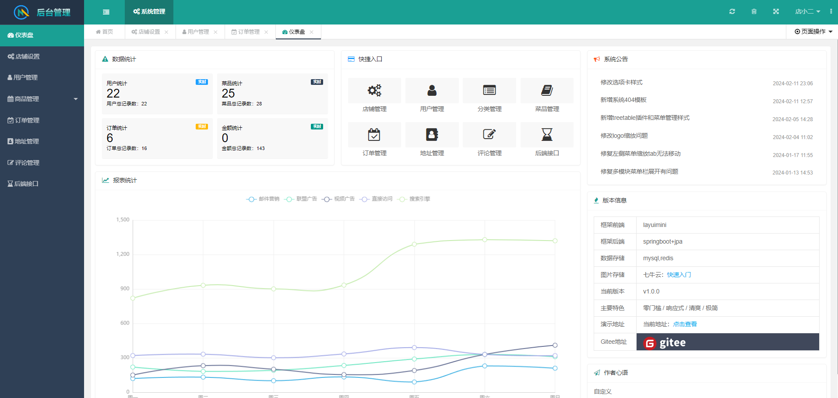Toggle 搜索引擎 series in chart legend
This screenshot has width=838, height=398.
coord(413,199)
